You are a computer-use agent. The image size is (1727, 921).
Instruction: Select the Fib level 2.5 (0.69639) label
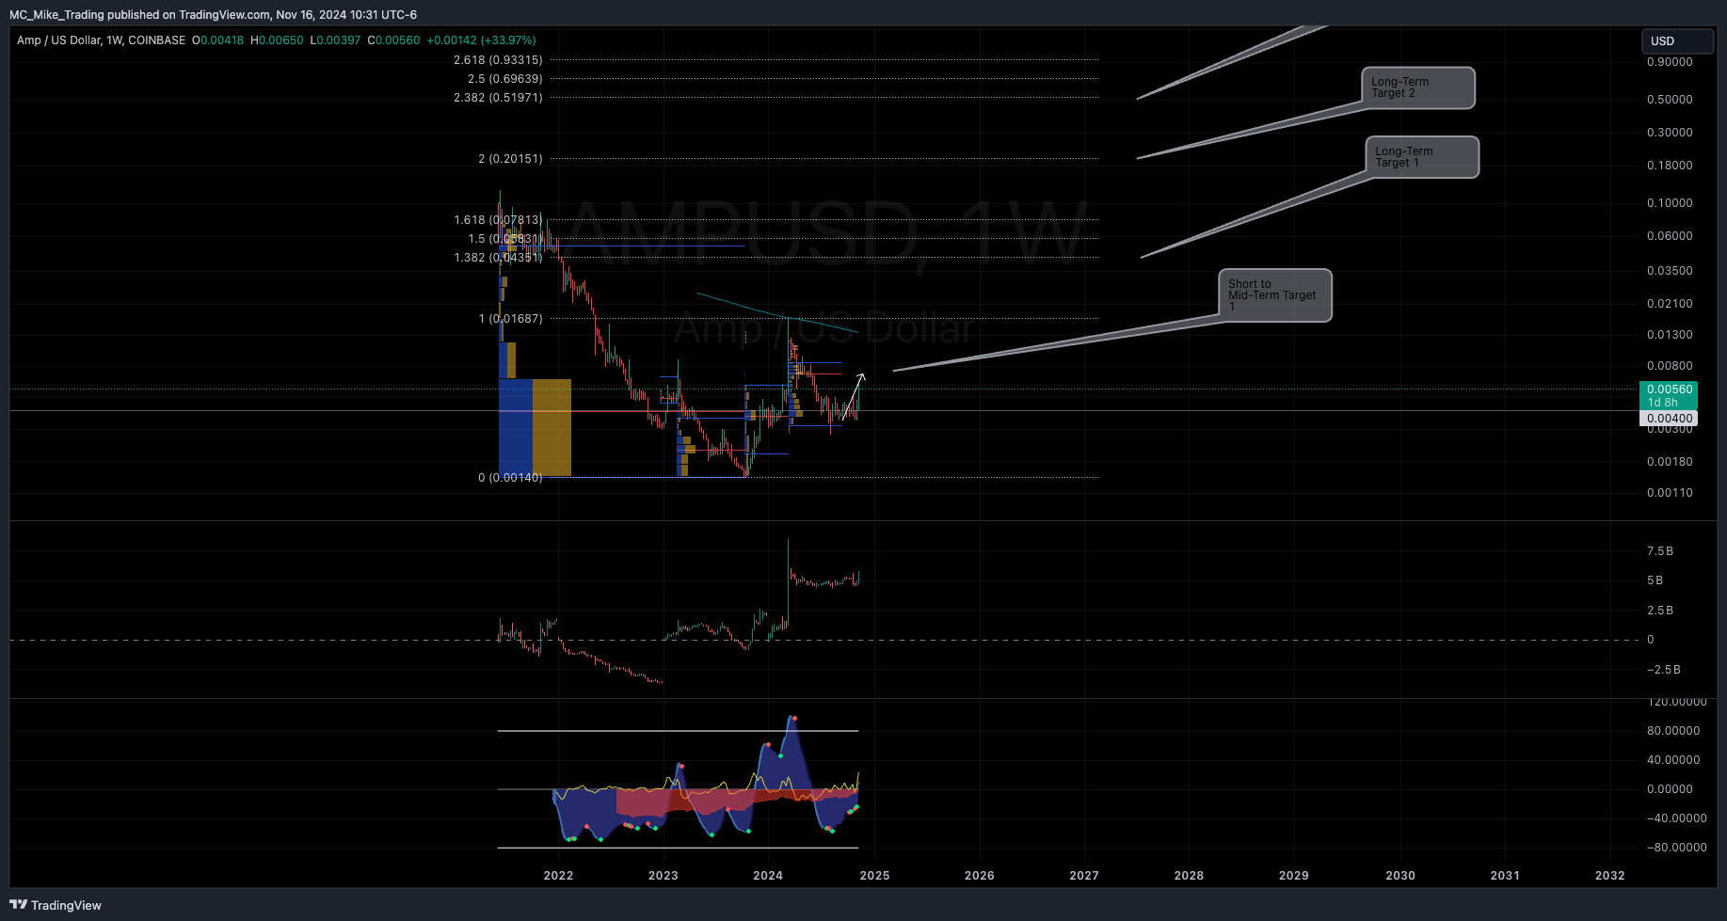(505, 79)
